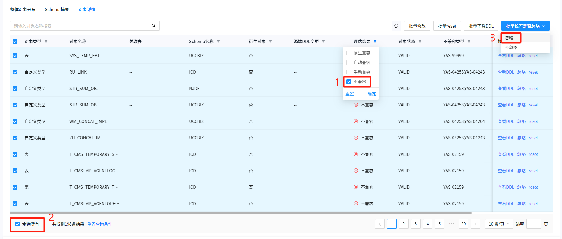562x239 pixels.
Task: Open the 对象类型 column filter icon
Action: (46, 41)
